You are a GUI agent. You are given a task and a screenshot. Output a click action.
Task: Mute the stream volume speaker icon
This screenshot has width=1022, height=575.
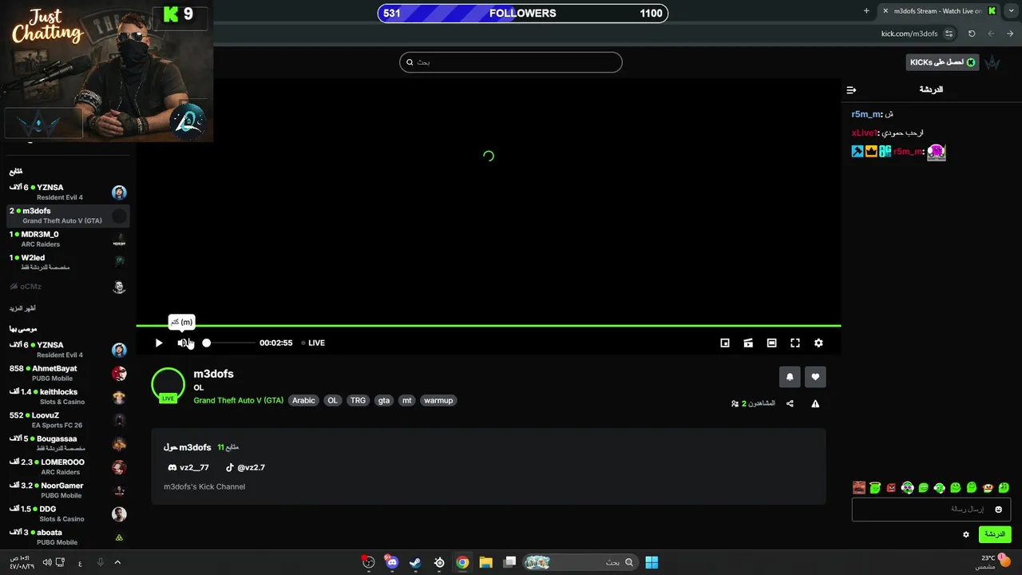pyautogui.click(x=183, y=343)
